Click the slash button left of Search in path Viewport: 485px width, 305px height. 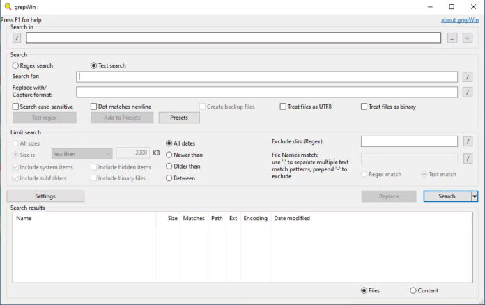coord(17,38)
